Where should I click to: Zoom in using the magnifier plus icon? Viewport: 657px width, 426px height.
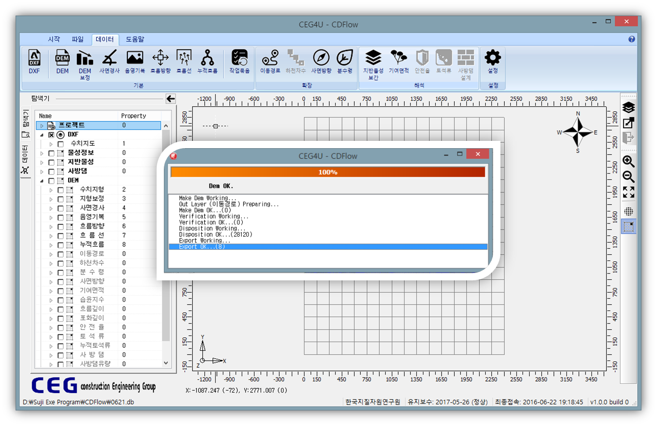point(628,162)
